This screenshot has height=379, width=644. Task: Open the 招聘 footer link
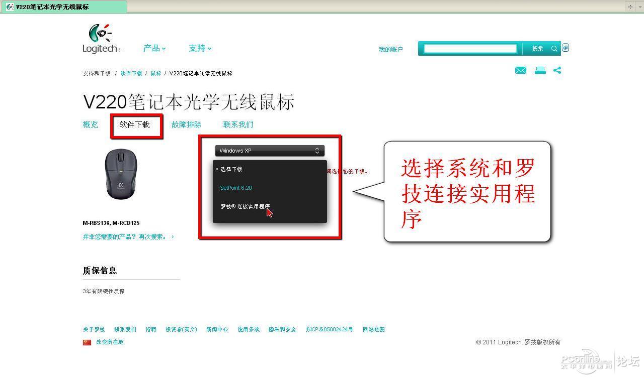pos(151,330)
